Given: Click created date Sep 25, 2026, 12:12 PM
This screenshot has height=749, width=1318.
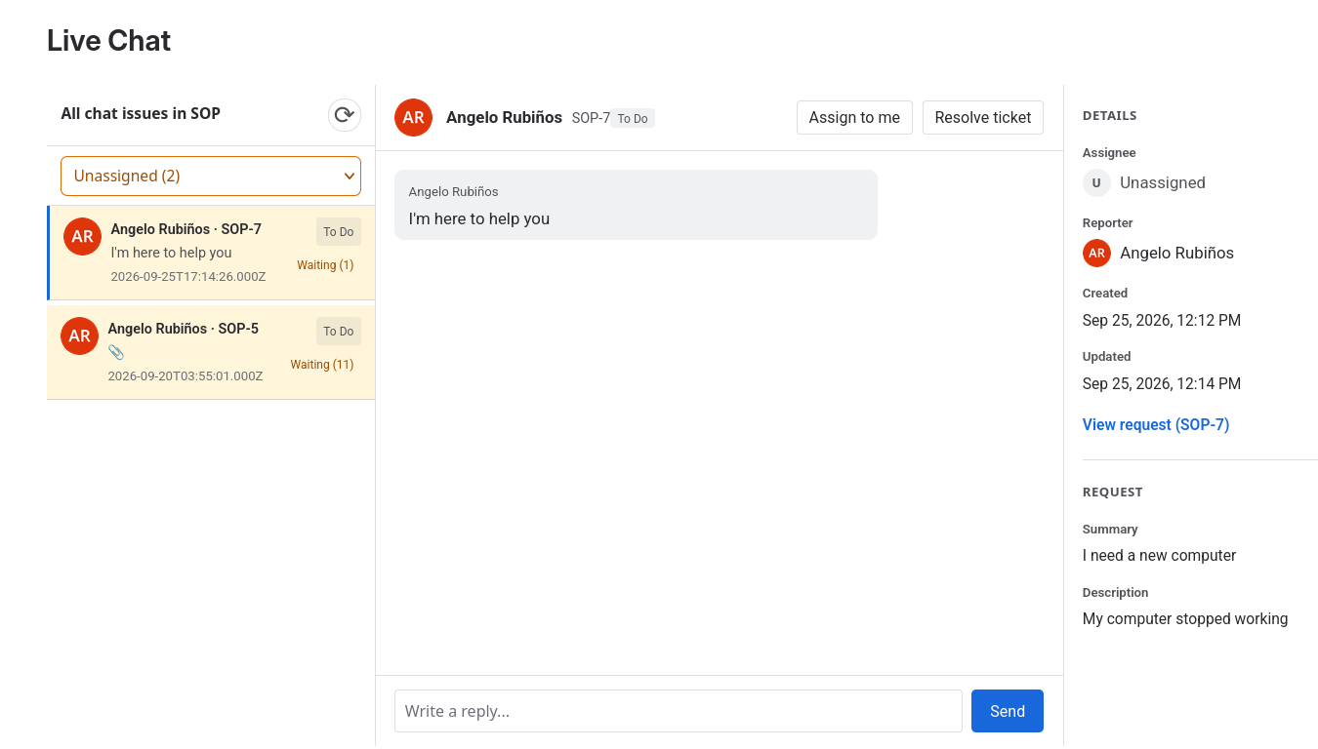Looking at the screenshot, I should (x=1162, y=320).
